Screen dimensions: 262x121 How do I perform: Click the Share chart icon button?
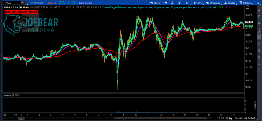pyautogui.click(x=154, y=3)
